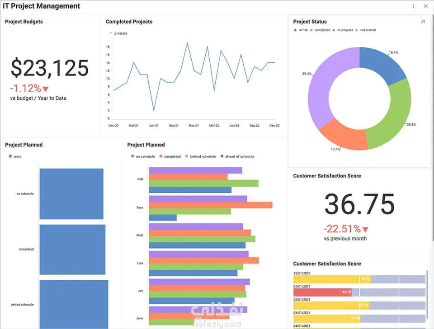434x329 pixels.
Task: Toggle the 'at risk' legend dot
Action: click(295, 30)
